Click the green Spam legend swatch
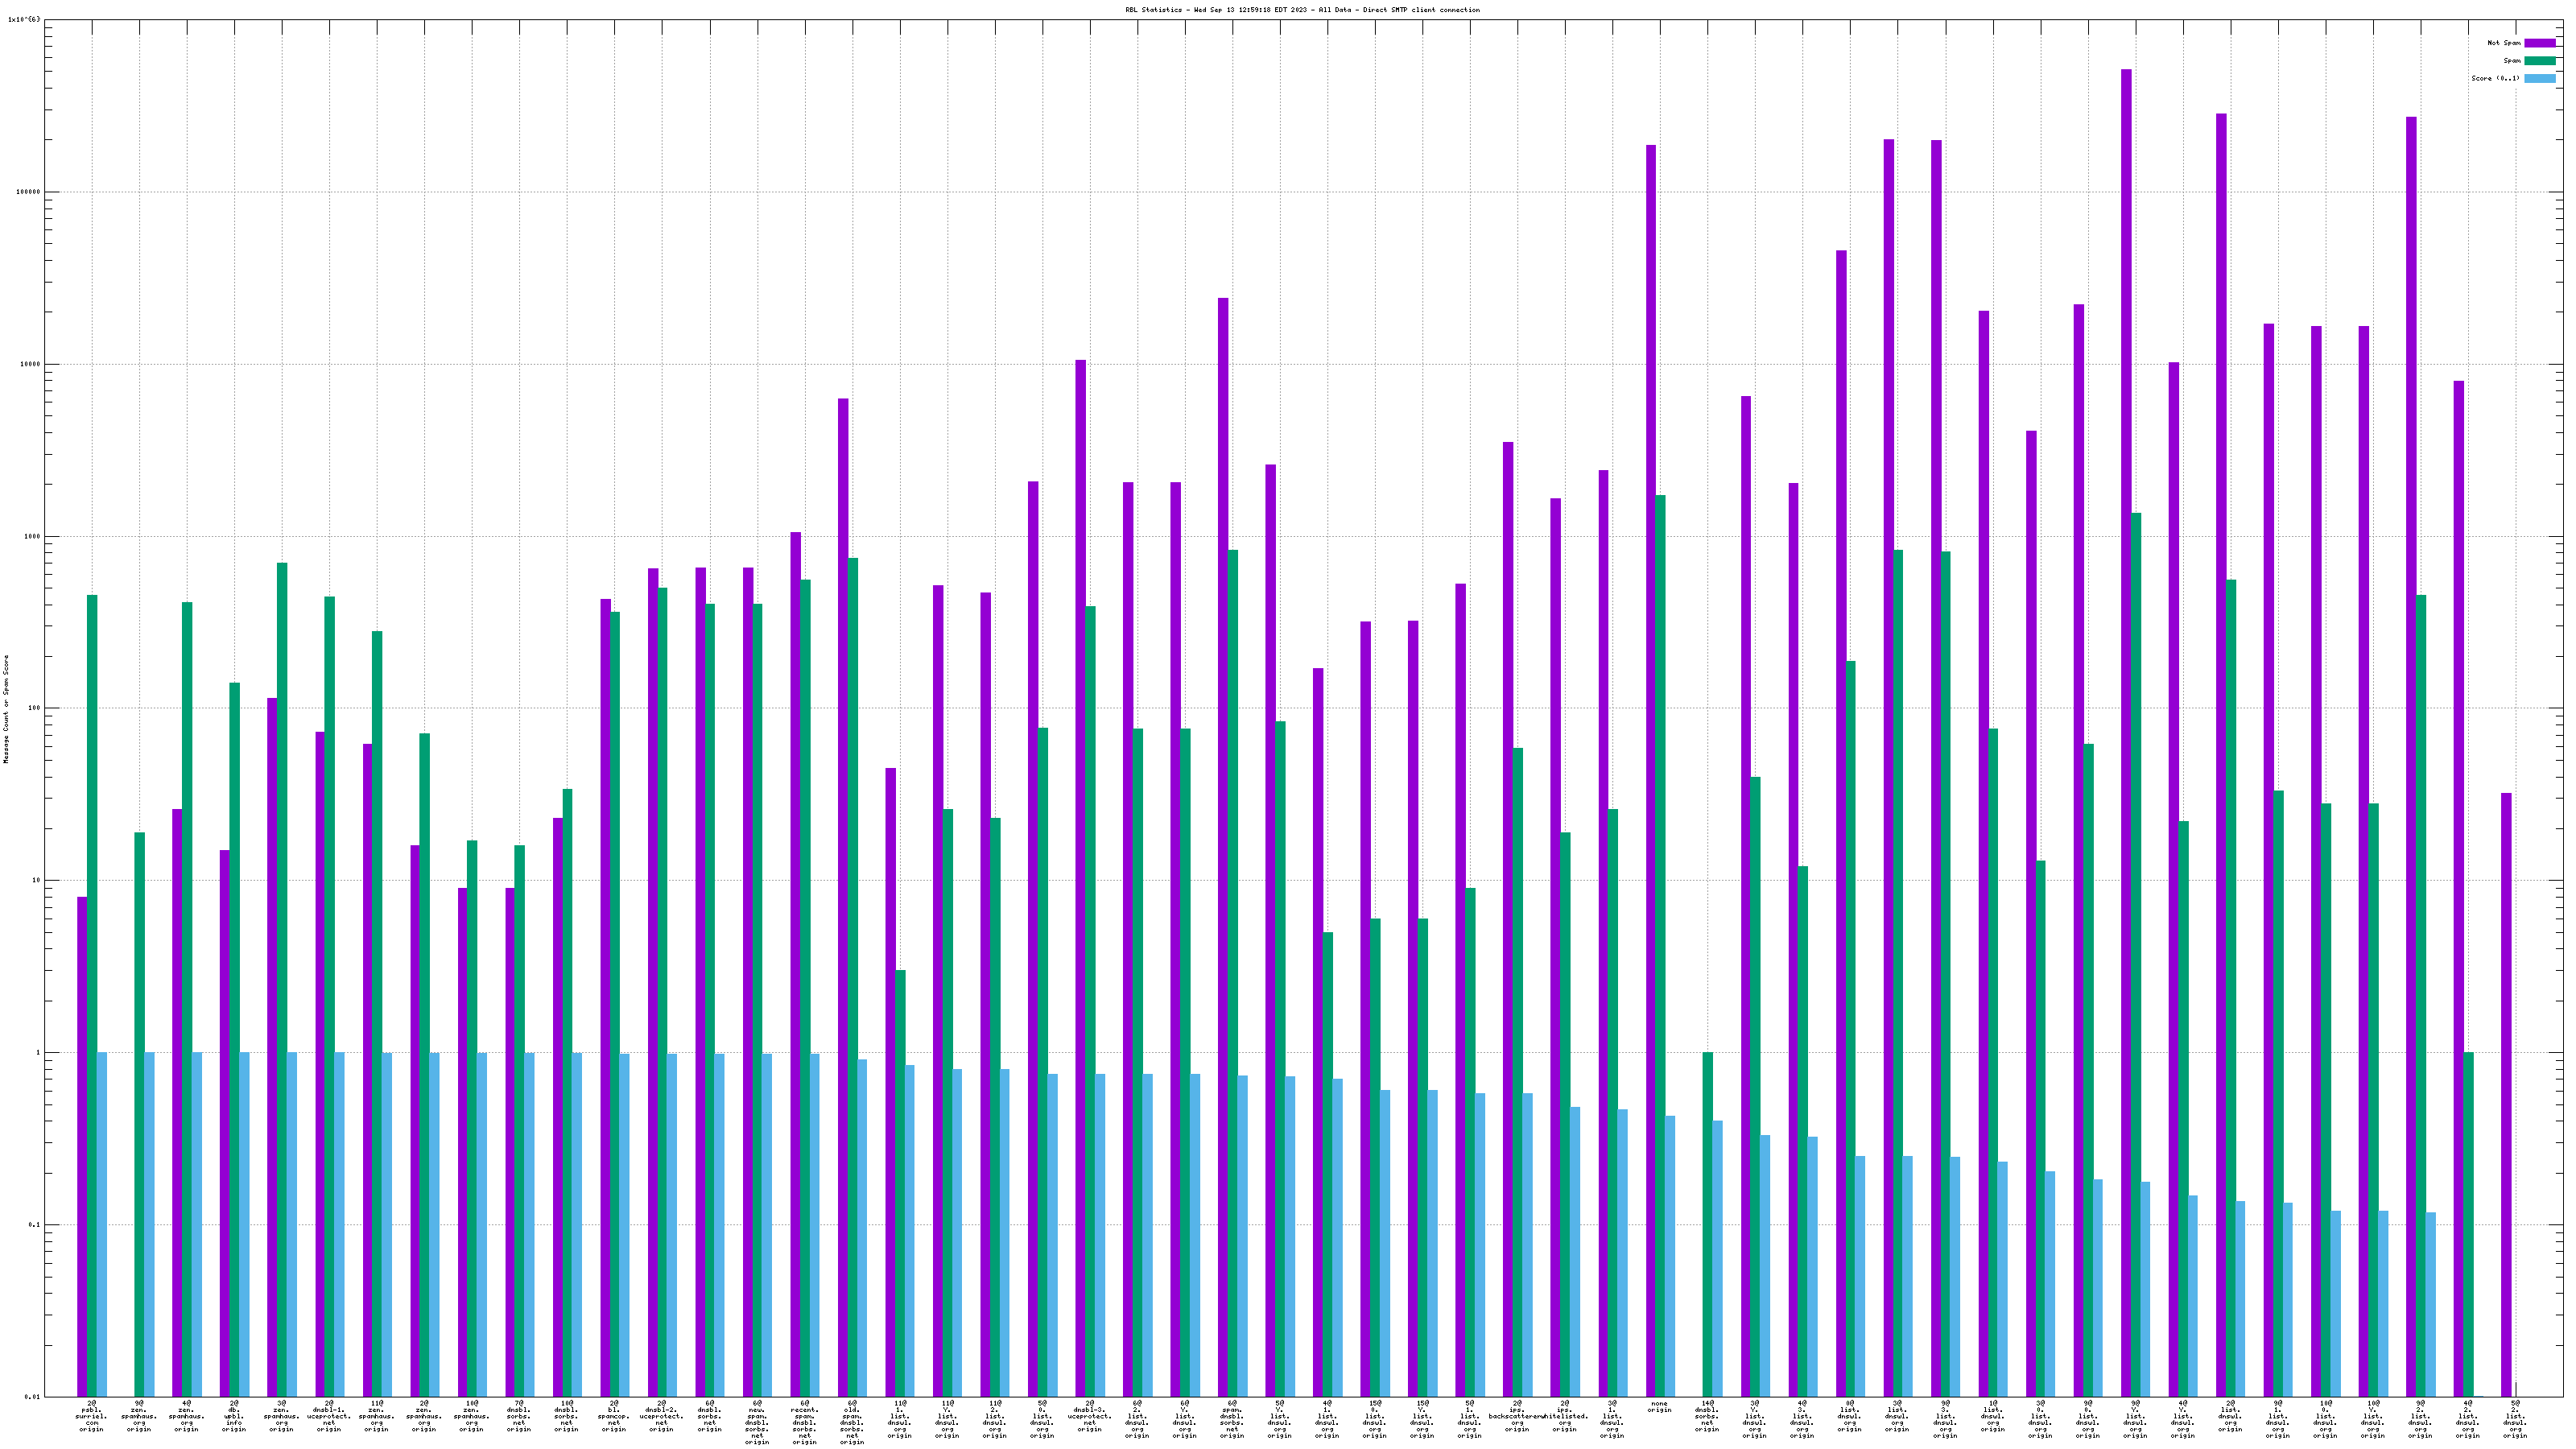Viewport: 2576px width, 1449px height. (x=2539, y=61)
